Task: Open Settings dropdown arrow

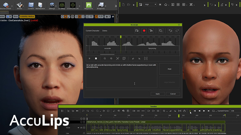Action: click(x=56, y=6)
